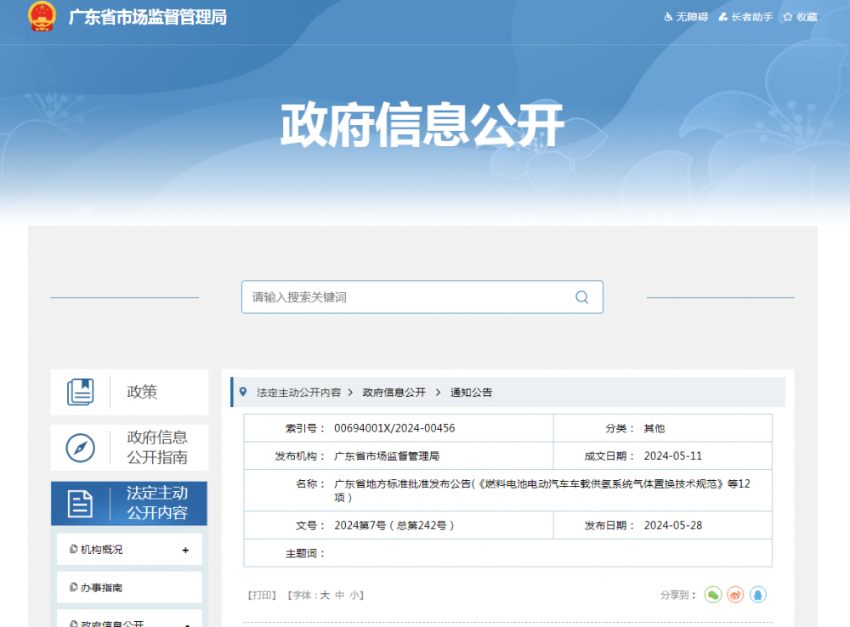
Task: Select the 无障碍 accessibility icon
Action: coord(668,16)
